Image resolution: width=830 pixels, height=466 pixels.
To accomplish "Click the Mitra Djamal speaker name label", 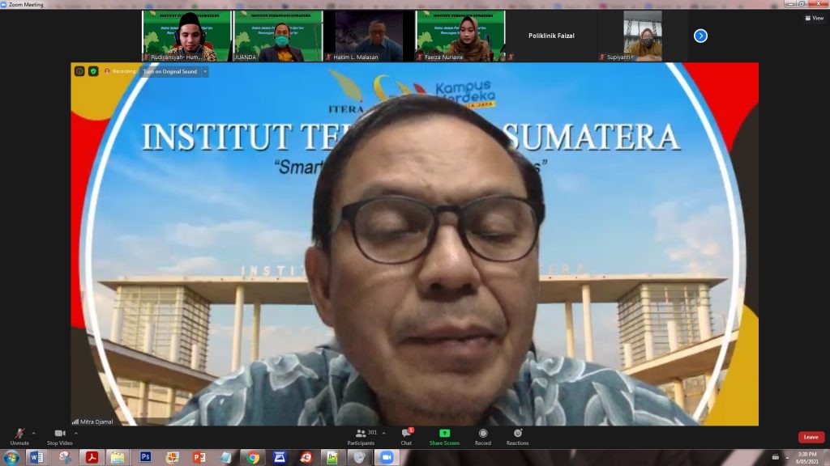I will point(96,422).
